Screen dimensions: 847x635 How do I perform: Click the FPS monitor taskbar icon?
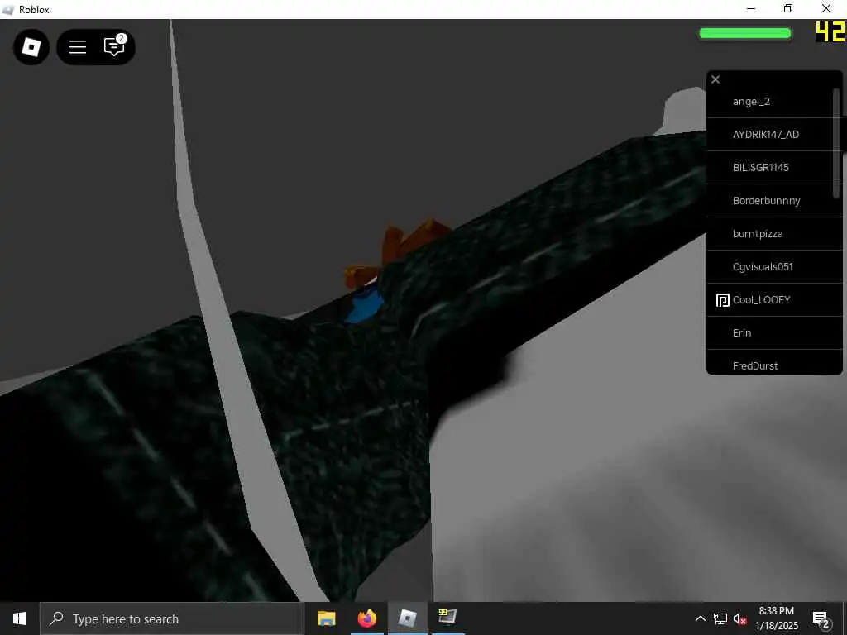pos(447,617)
